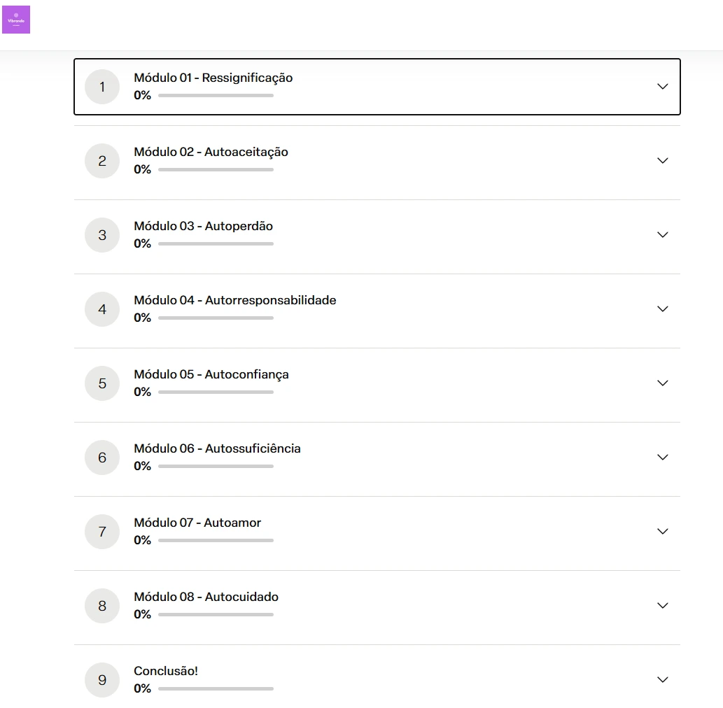Expand Módulo 01 - Ressignificação chevron
The width and height of the screenshot is (723, 708).
click(663, 87)
